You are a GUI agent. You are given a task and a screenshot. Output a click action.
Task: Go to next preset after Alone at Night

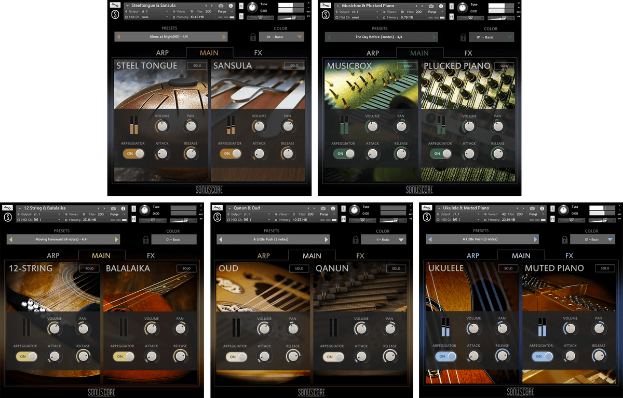coord(224,37)
